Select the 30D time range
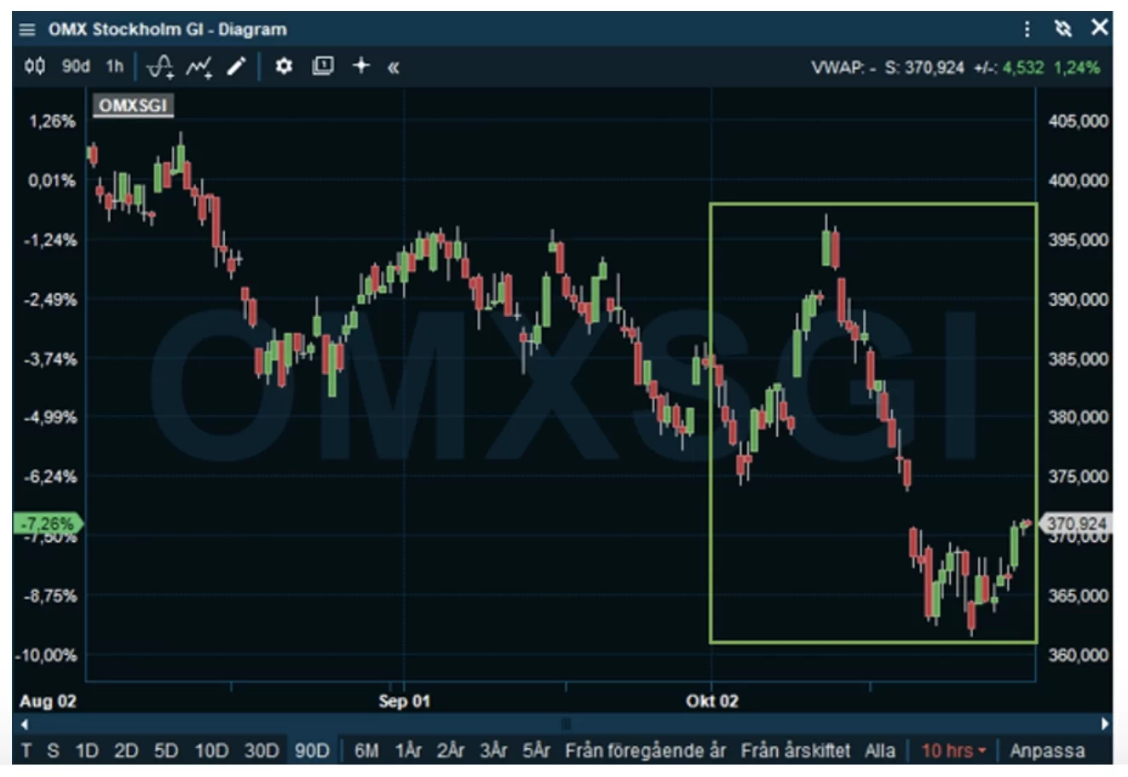Viewport: 1128px width, 777px height. coord(262,751)
